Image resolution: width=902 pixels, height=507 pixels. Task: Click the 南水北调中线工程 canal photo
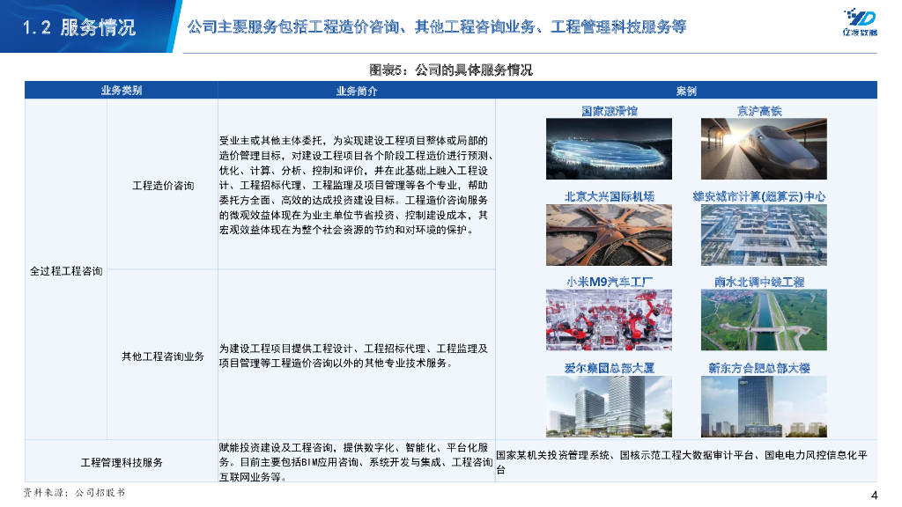(764, 320)
